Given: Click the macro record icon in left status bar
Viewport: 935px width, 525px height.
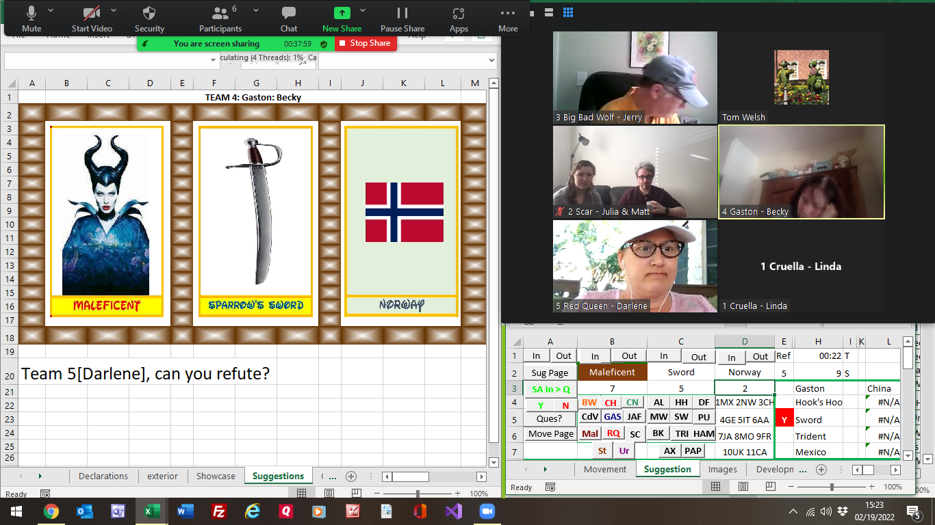Looking at the screenshot, I should click(45, 494).
